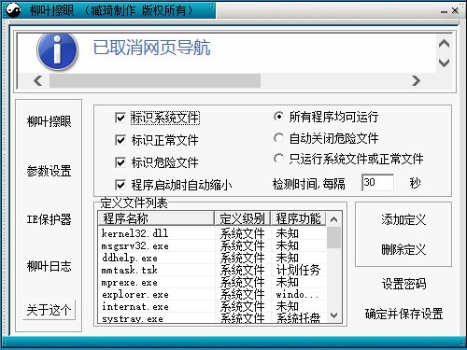Image resolution: width=467 pixels, height=350 pixels.
Task: Select the msgsrv32.exe row
Action: (x=213, y=245)
